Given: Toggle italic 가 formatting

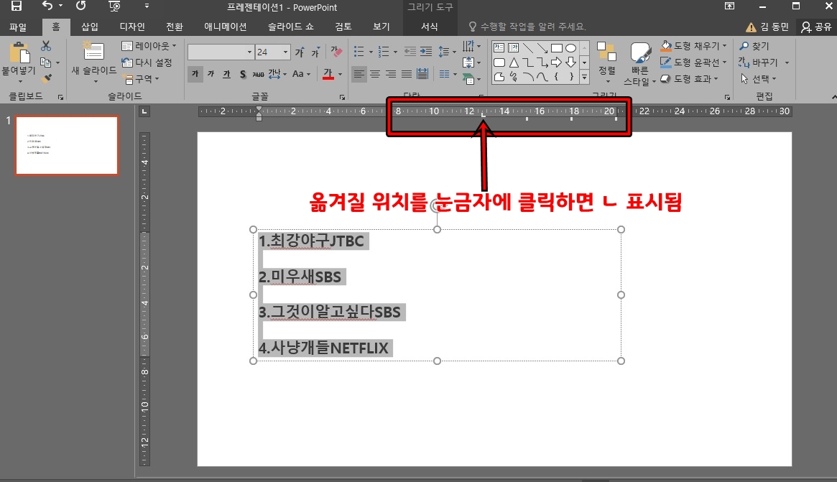Looking at the screenshot, I should coord(211,74).
